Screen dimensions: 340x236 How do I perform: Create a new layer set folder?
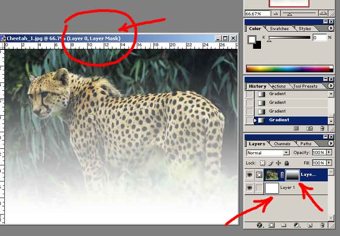coord(283,226)
